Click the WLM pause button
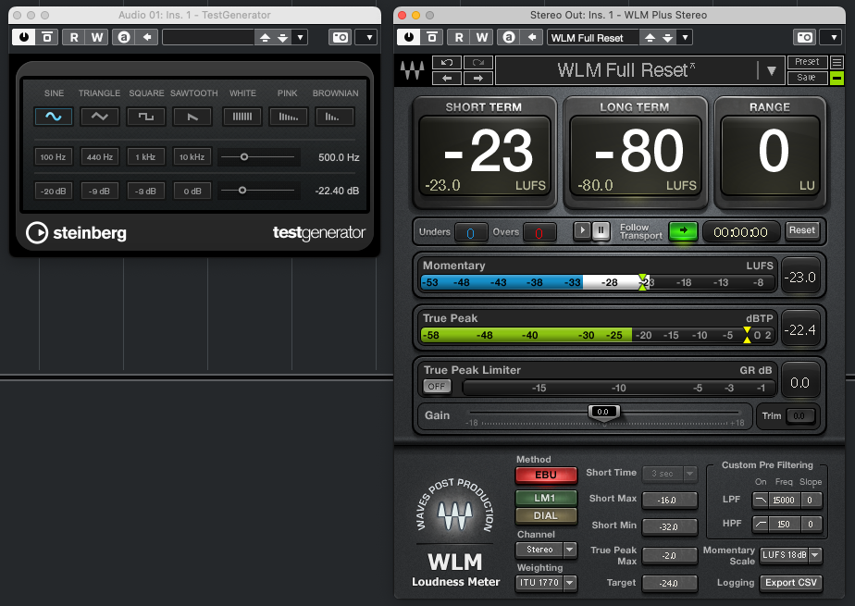Image resolution: width=855 pixels, height=606 pixels. pos(601,230)
